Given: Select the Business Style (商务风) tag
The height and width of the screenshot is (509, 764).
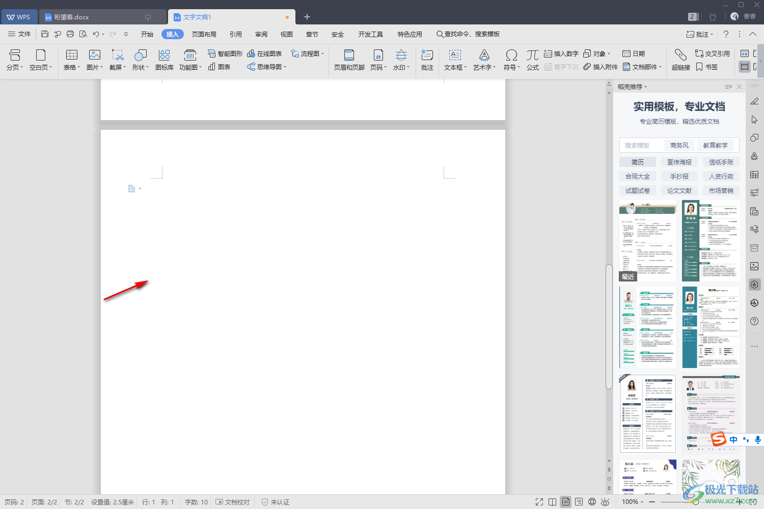Looking at the screenshot, I should 679,145.
